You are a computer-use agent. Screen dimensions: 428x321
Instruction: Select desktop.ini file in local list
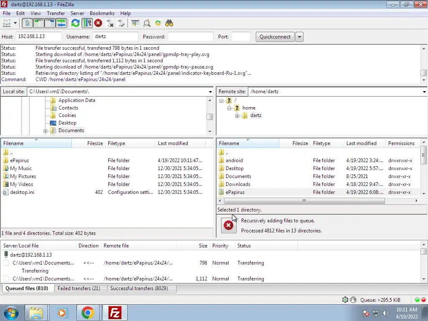pyautogui.click(x=22, y=192)
